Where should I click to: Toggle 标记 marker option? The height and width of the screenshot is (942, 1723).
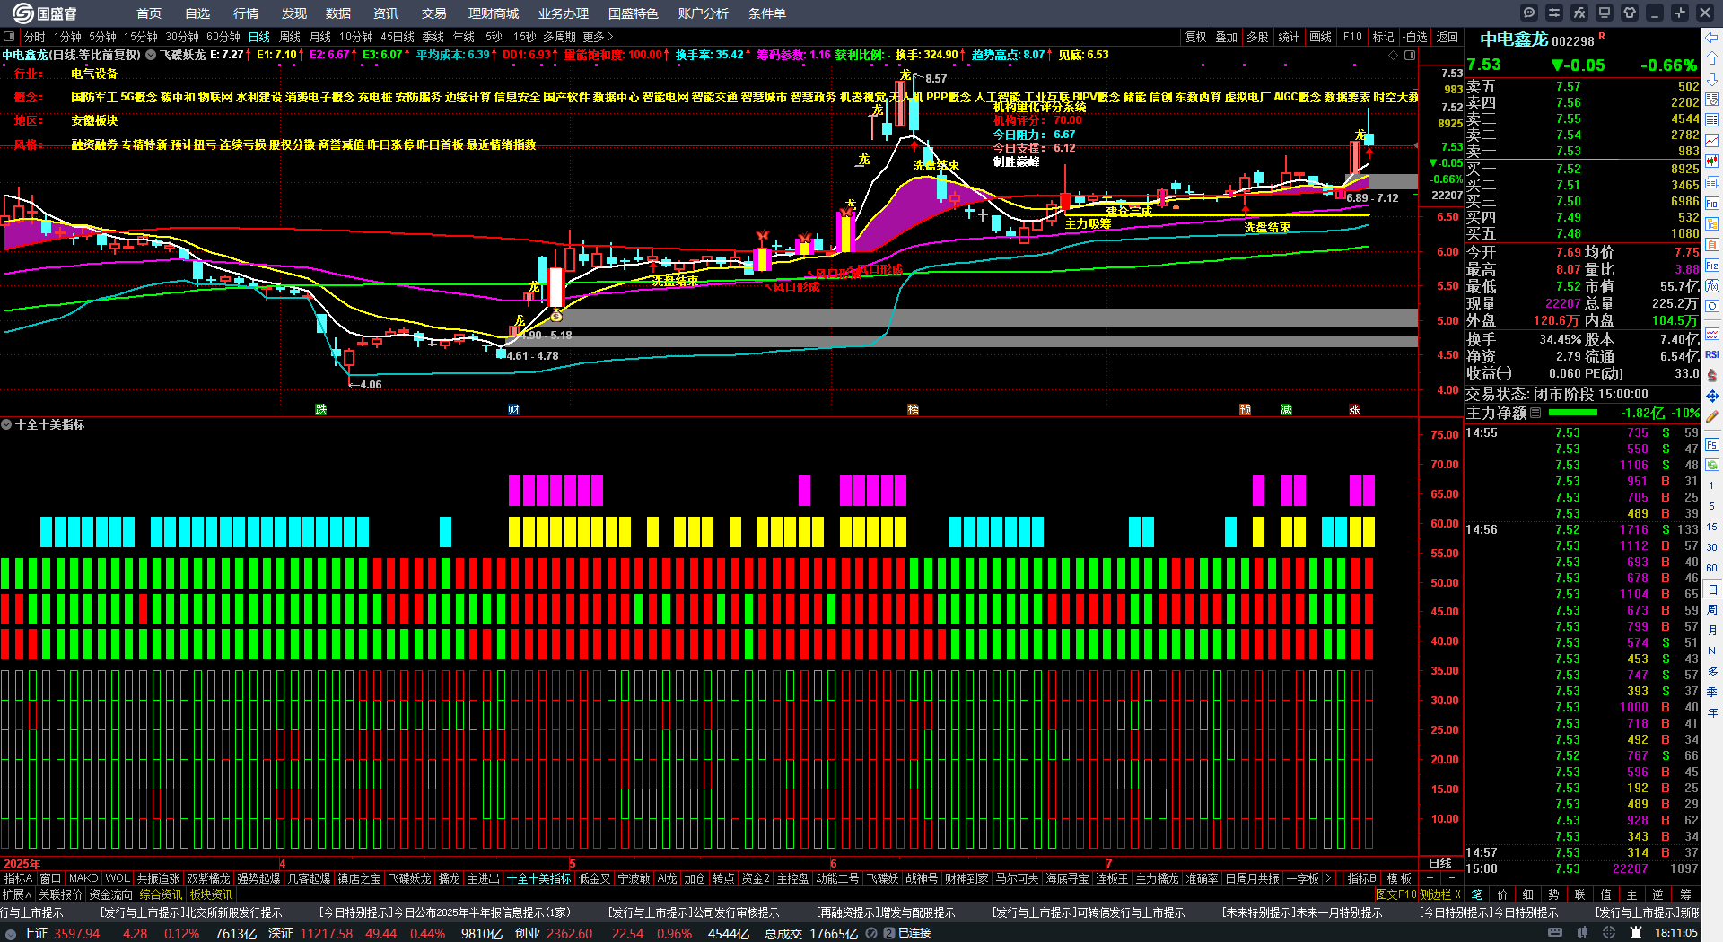(x=1383, y=37)
